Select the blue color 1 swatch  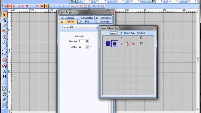pos(108,44)
